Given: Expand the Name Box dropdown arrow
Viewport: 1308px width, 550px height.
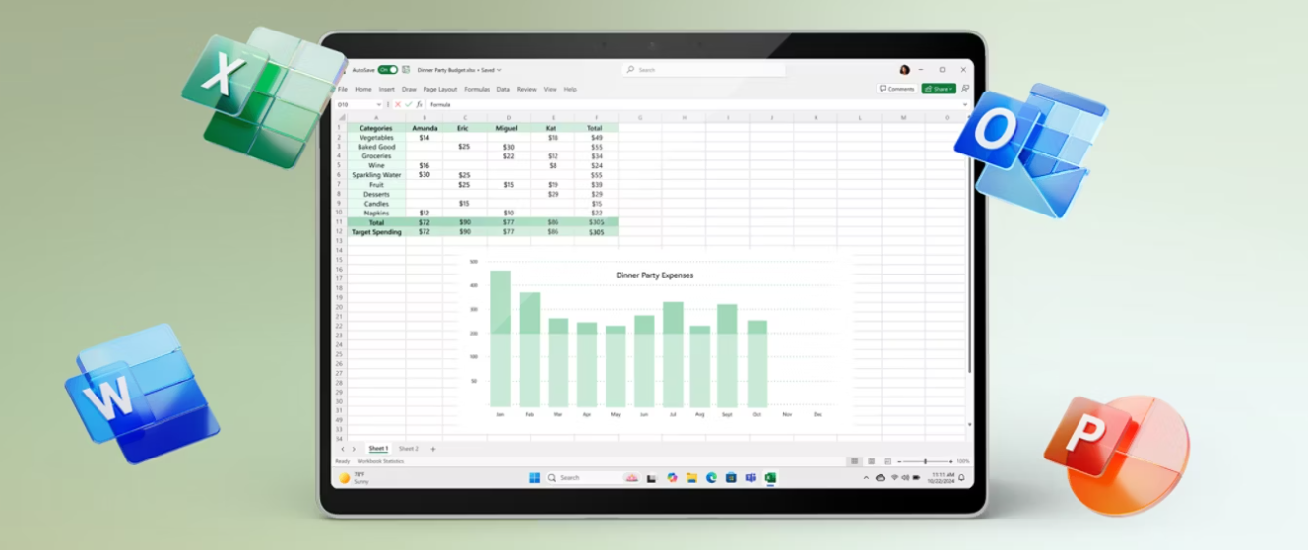Looking at the screenshot, I should [x=378, y=104].
